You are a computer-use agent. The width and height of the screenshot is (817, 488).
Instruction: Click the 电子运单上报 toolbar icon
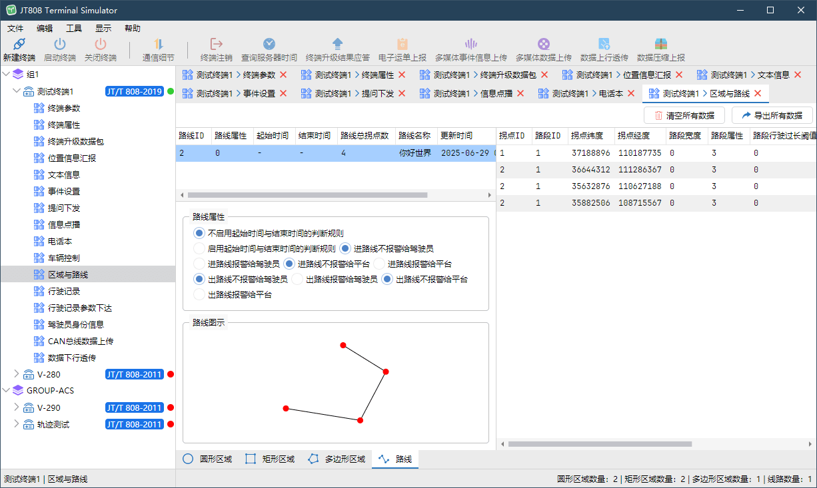coord(402,45)
